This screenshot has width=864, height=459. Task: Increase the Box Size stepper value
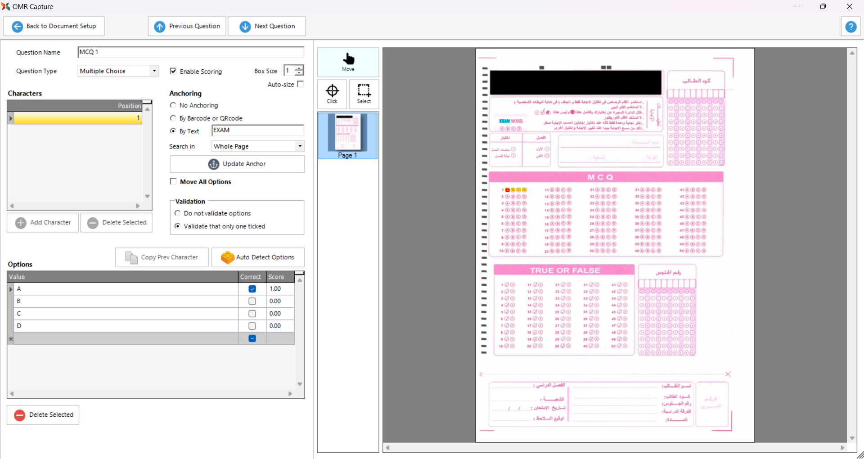(299, 68)
